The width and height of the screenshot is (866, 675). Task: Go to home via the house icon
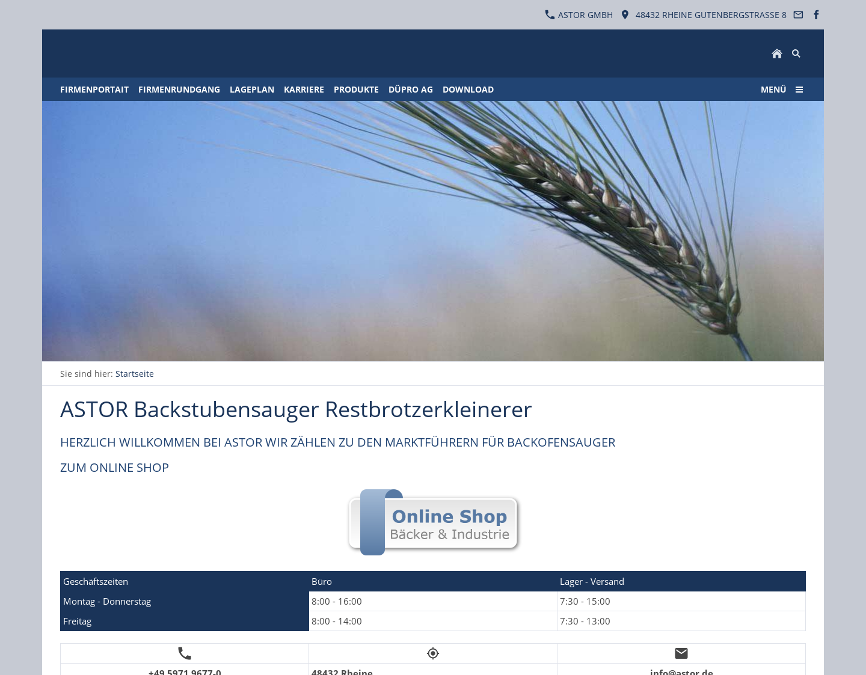tap(777, 53)
